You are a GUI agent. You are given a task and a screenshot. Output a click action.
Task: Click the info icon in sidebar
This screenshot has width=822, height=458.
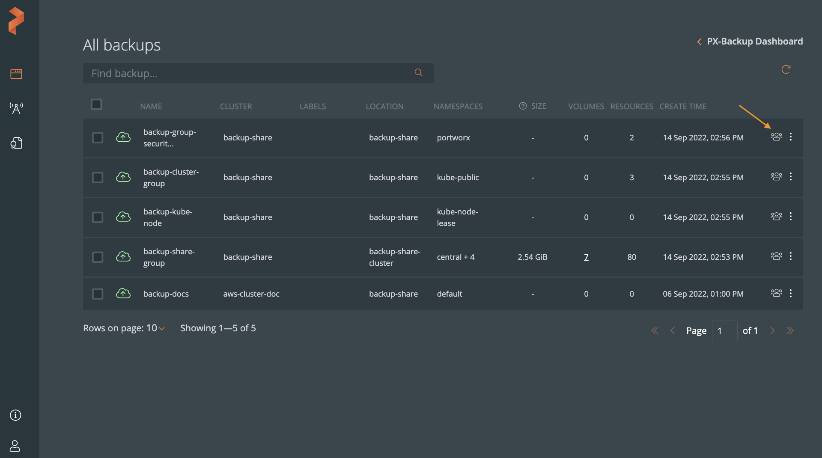pyautogui.click(x=15, y=415)
